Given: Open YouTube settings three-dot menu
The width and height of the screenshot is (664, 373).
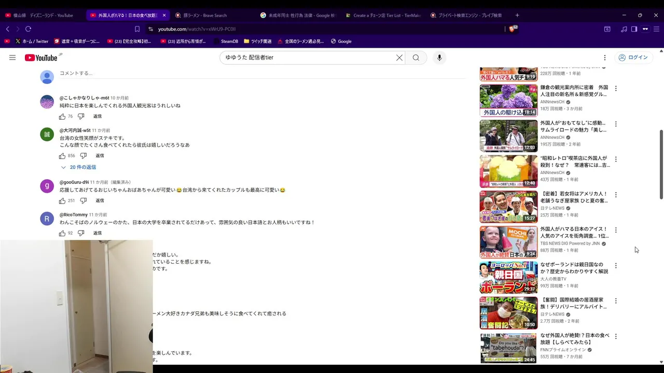Looking at the screenshot, I should [x=605, y=58].
